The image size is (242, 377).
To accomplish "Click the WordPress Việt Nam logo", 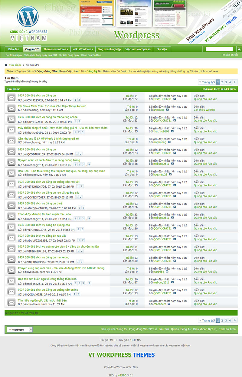I will tap(29, 23).
